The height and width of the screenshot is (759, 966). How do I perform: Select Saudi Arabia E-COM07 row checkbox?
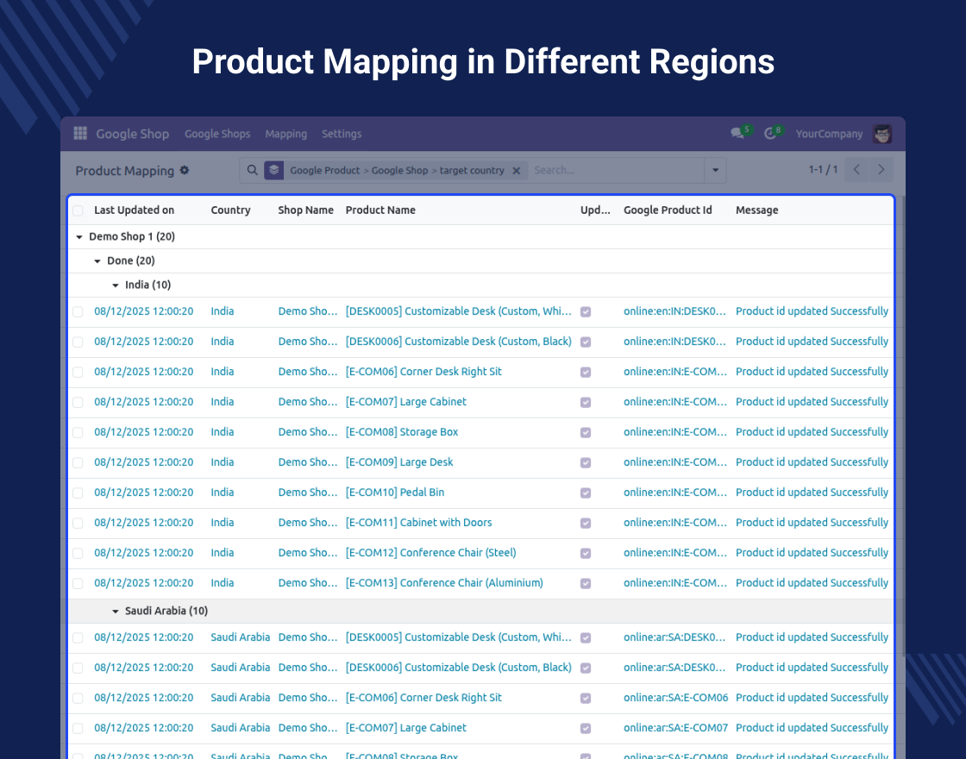78,728
